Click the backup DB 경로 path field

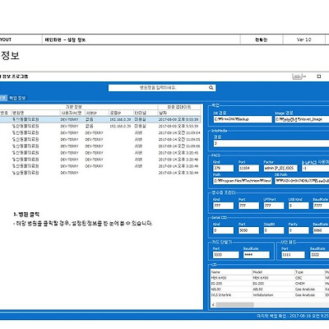243,119
